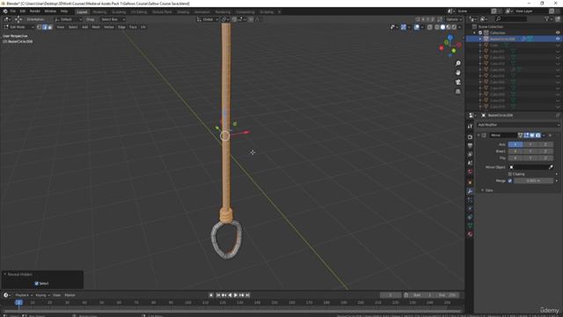Toggle Bisect X button
The width and height of the screenshot is (563, 317).
515,151
